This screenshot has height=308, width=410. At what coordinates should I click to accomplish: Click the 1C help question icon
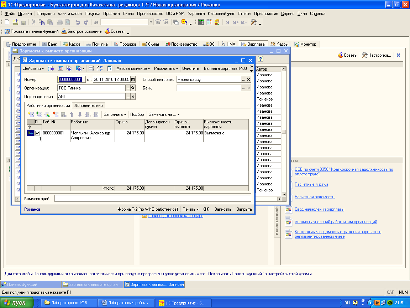pos(184,22)
